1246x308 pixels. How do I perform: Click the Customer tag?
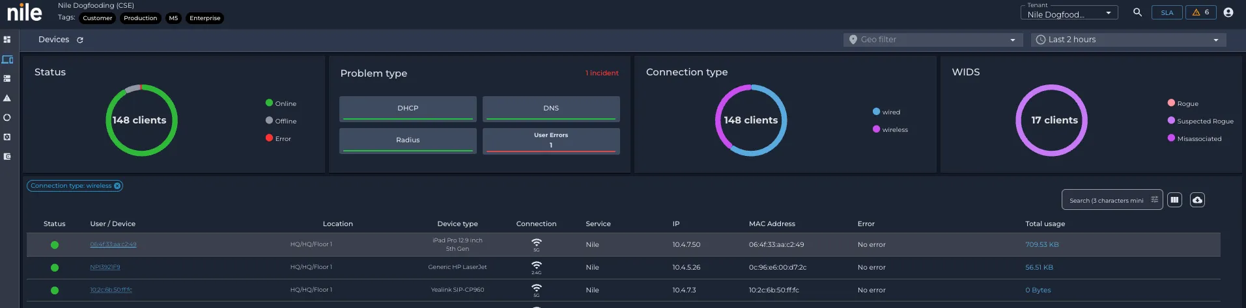point(98,18)
